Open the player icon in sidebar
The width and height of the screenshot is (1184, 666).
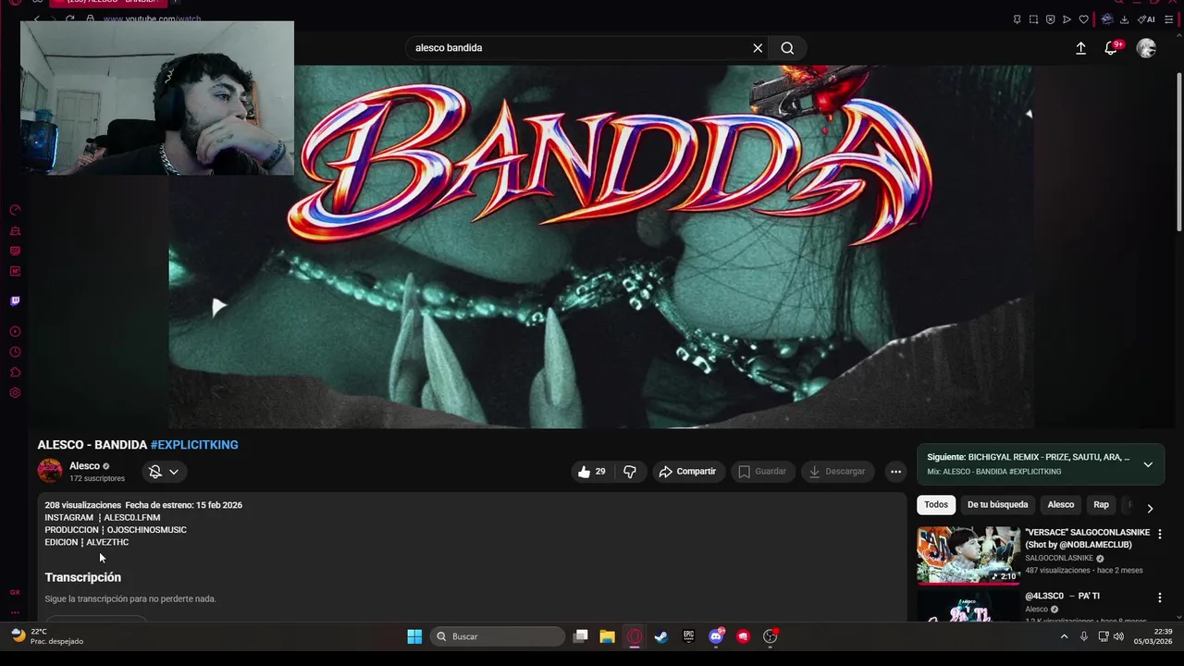(15, 331)
